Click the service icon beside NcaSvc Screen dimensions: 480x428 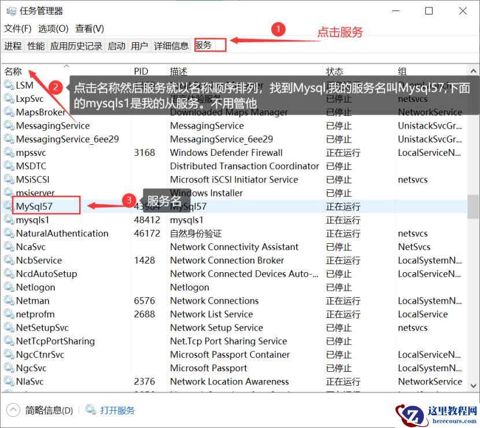coord(9,247)
